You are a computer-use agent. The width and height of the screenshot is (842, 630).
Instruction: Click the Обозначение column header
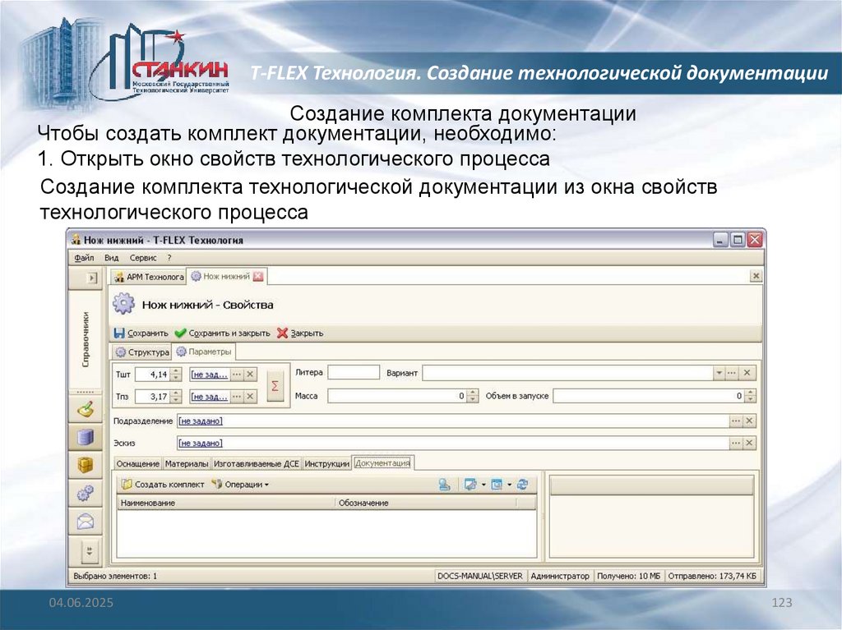pos(426,503)
